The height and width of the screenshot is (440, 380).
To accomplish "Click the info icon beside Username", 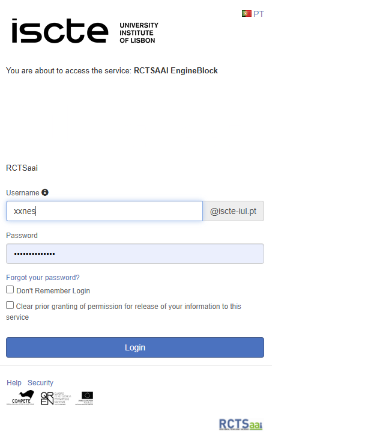I will coord(45,192).
